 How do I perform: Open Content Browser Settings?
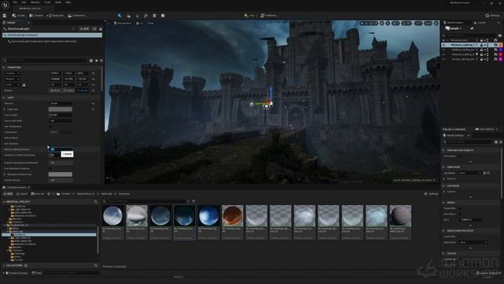[x=431, y=194]
